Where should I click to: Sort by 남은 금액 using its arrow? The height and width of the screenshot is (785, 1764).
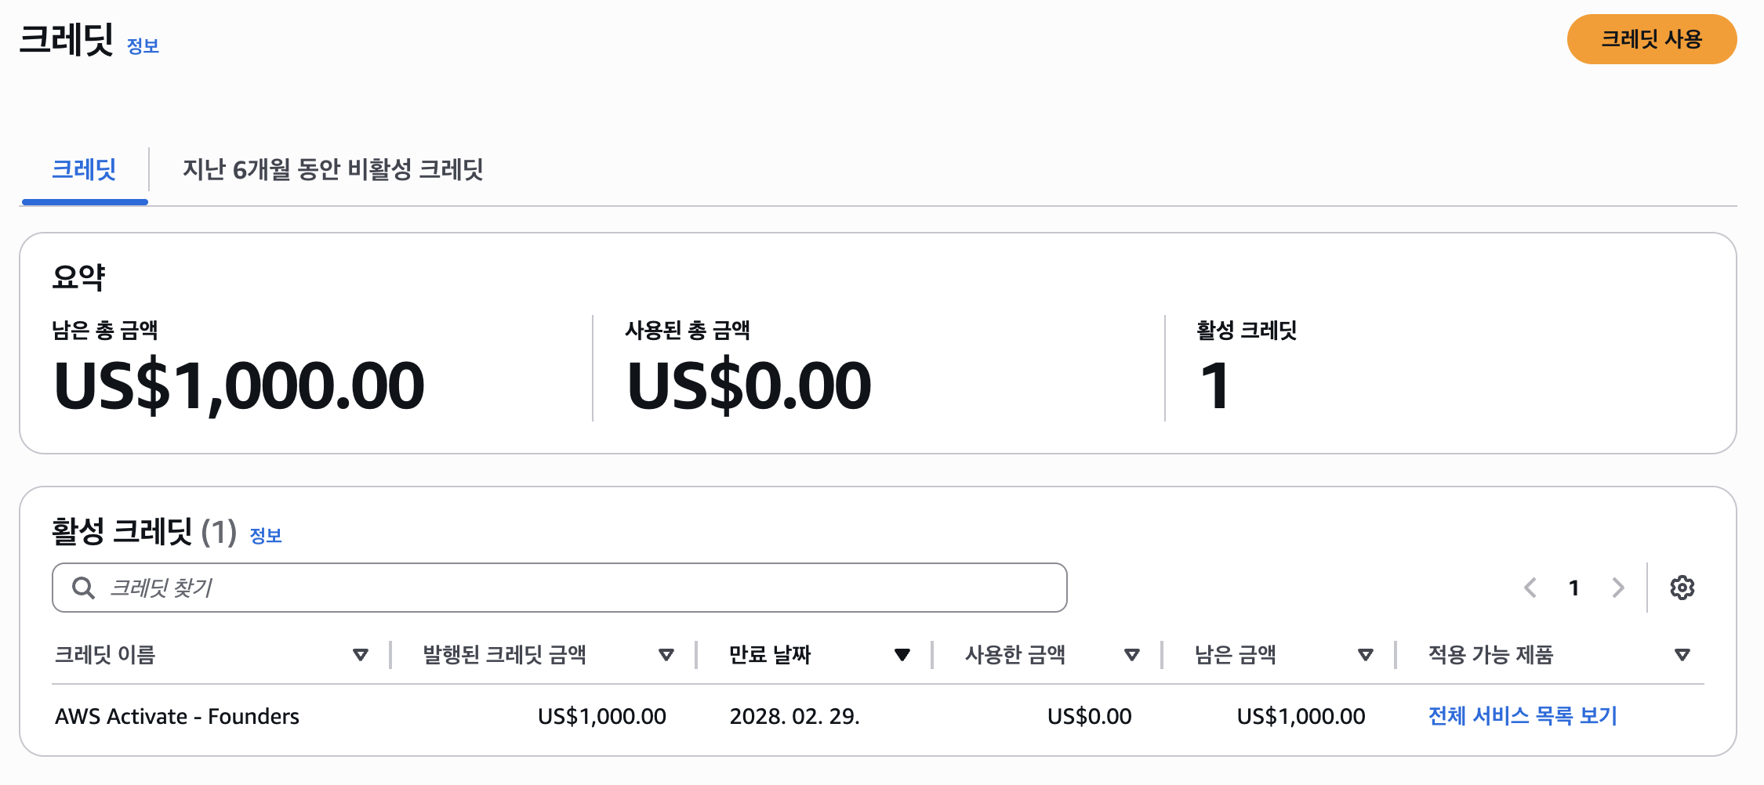tap(1365, 655)
